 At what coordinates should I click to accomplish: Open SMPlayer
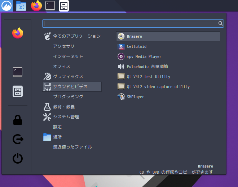point(168,97)
